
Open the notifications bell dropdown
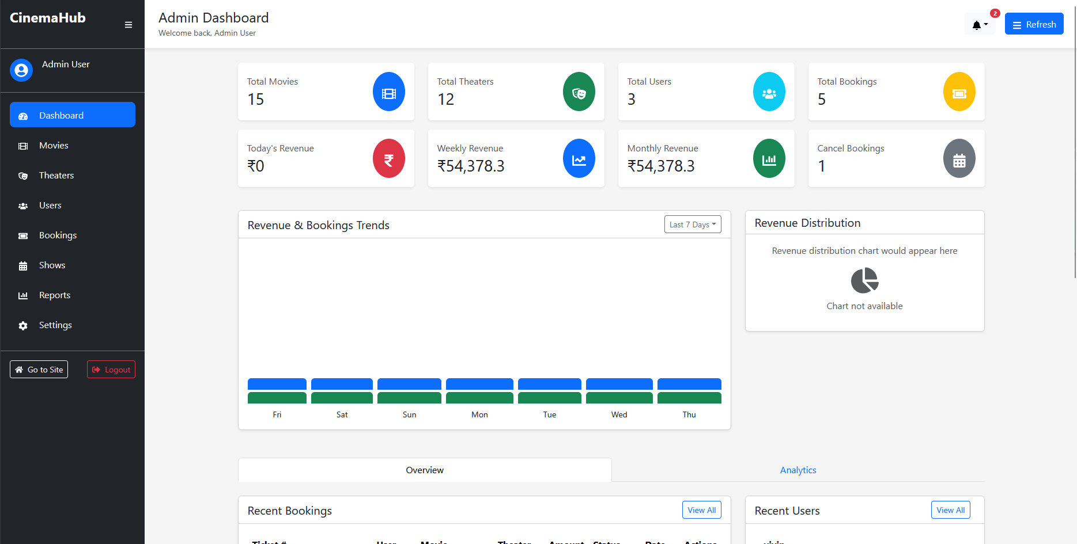pyautogui.click(x=980, y=25)
